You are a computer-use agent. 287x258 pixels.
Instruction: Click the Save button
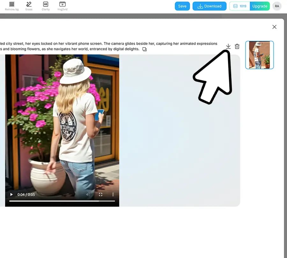[x=182, y=6]
